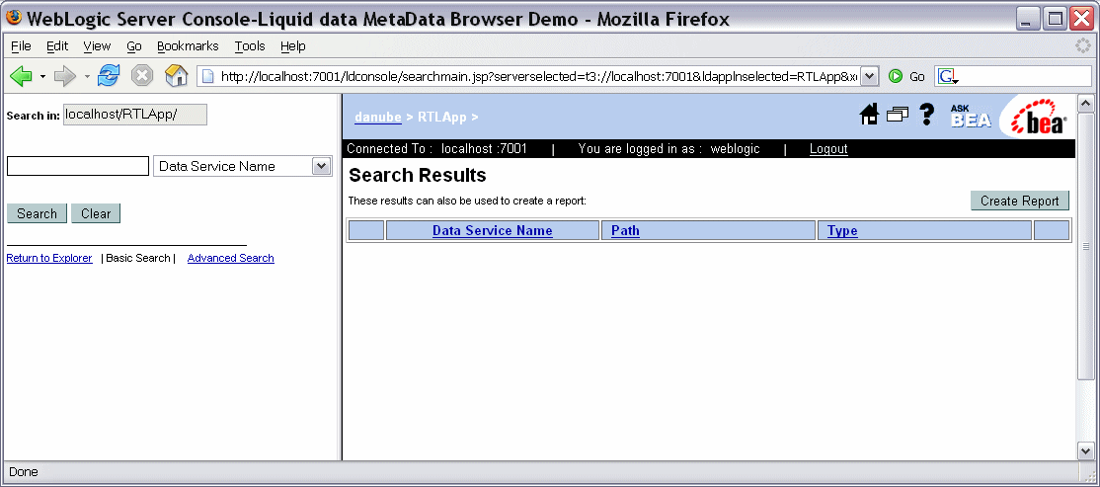Click the Clear button
Viewport: 1100px width, 487px height.
[x=96, y=213]
